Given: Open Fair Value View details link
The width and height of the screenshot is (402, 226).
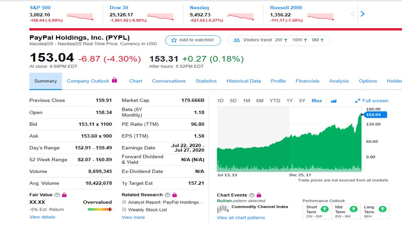Looking at the screenshot, I should pos(42,217).
